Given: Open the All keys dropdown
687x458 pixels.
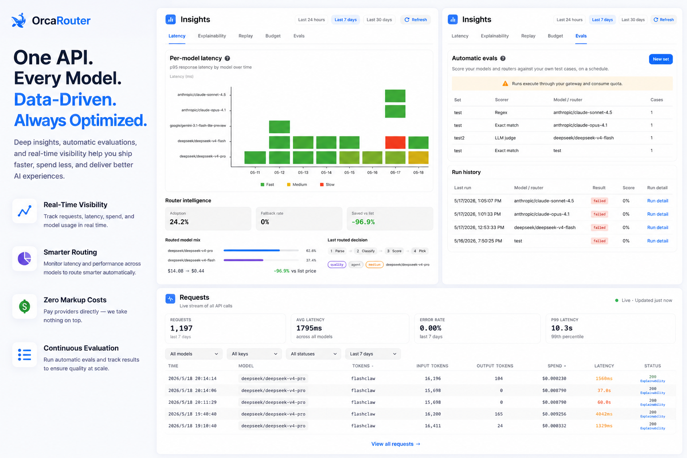Looking at the screenshot, I should click(254, 354).
